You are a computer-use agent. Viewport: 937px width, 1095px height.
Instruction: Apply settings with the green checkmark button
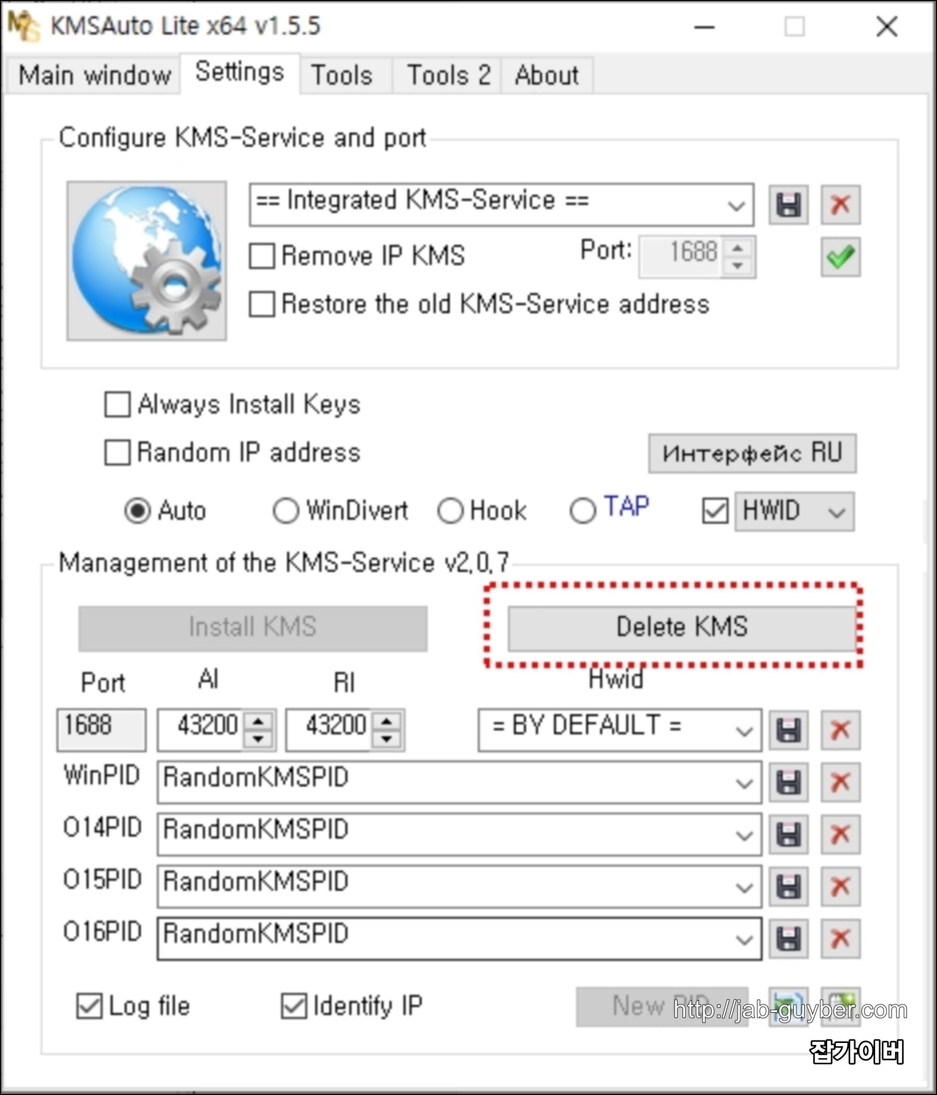[x=840, y=257]
